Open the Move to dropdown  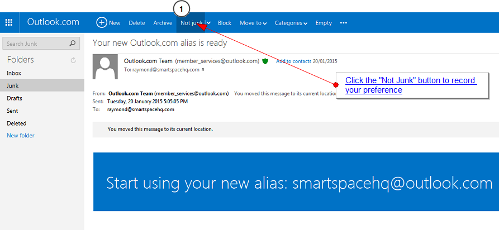(x=253, y=23)
